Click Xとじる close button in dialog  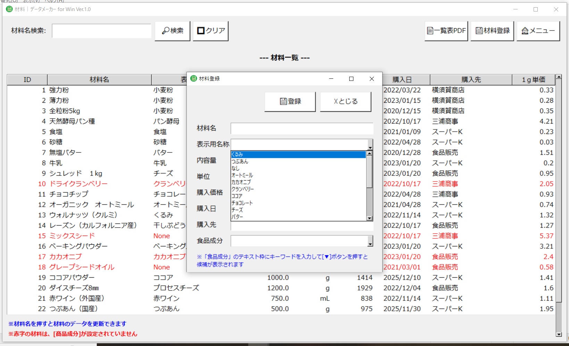tap(345, 101)
